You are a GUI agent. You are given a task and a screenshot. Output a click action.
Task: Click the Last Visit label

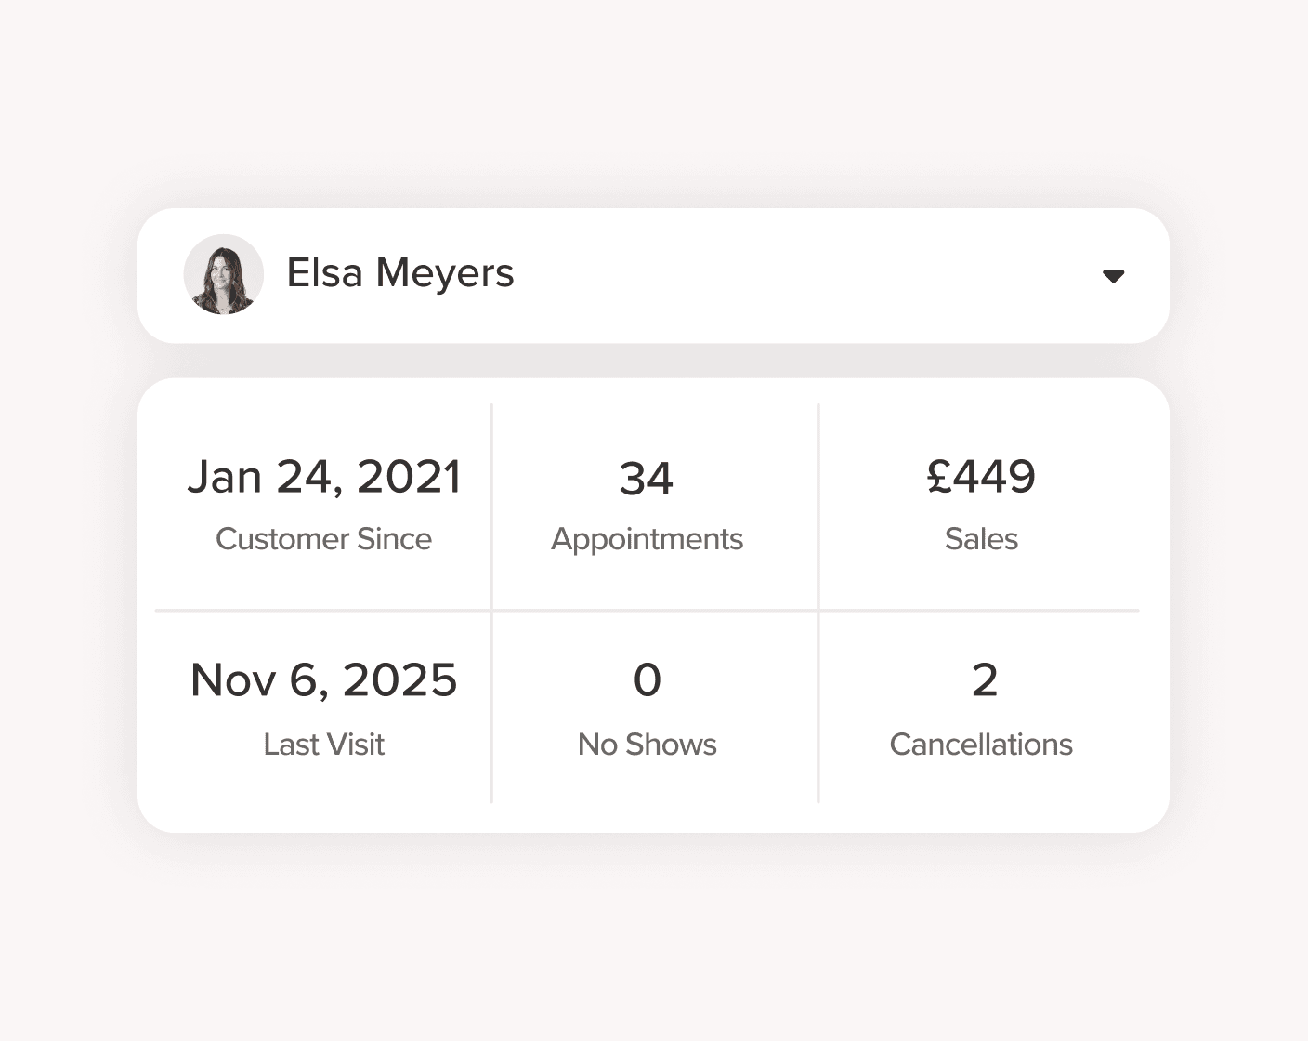point(323,745)
